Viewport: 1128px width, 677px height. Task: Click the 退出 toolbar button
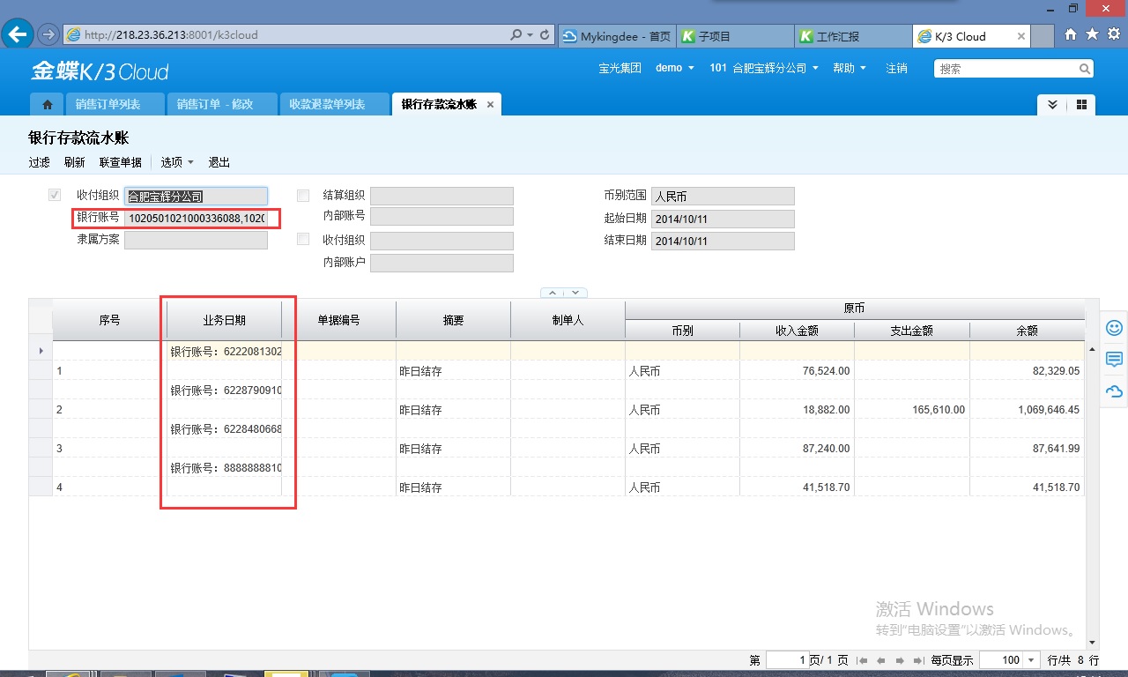219,162
